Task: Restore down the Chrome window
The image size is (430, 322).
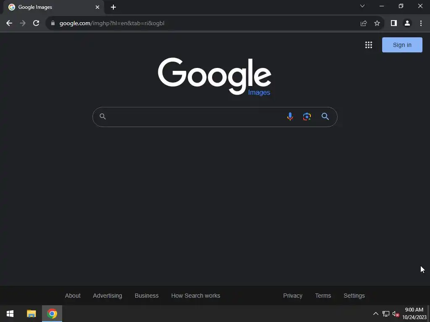Action: click(401, 6)
